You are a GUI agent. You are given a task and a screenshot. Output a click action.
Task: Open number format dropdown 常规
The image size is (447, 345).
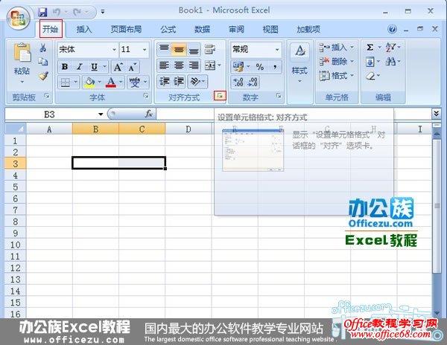[277, 50]
